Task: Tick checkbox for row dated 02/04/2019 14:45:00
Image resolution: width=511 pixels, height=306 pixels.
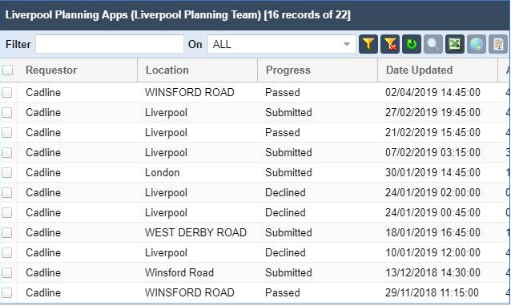Action: coord(7,93)
